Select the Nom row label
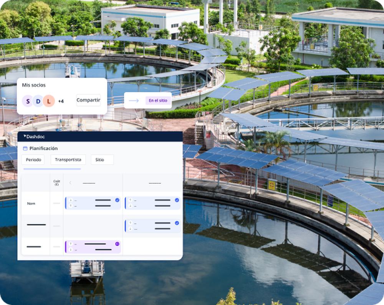 31,203
